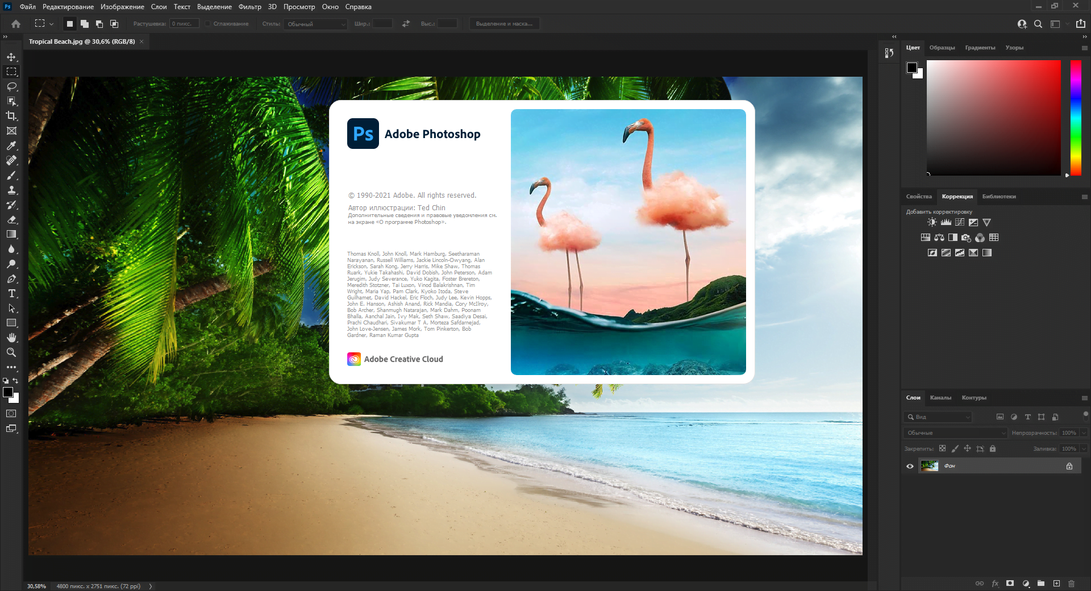Select the Brush tool
Screen dimensions: 1091x591
[11, 175]
